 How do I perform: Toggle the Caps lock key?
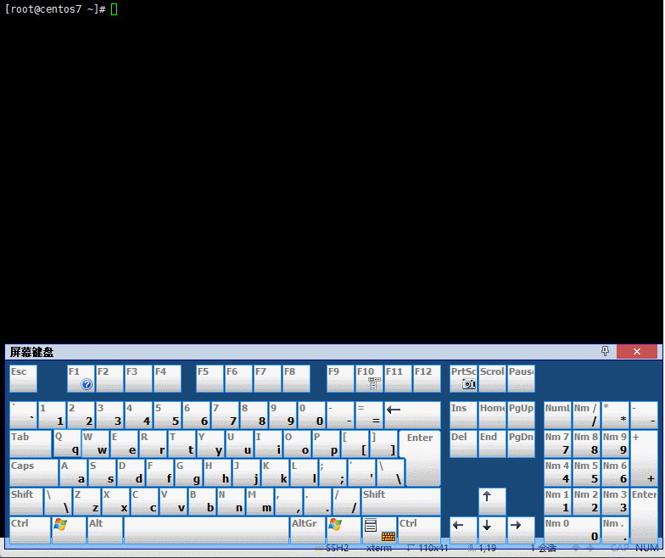pyautogui.click(x=34, y=472)
